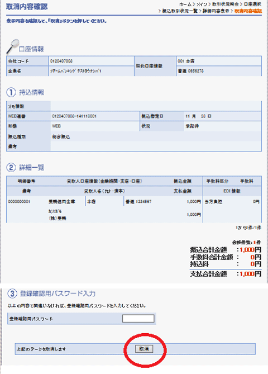Click the circled number 3 icon
This screenshot has height=374, width=268.
(x=12, y=293)
